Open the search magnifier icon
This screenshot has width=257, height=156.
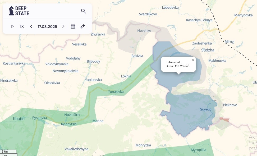pyautogui.click(x=84, y=11)
